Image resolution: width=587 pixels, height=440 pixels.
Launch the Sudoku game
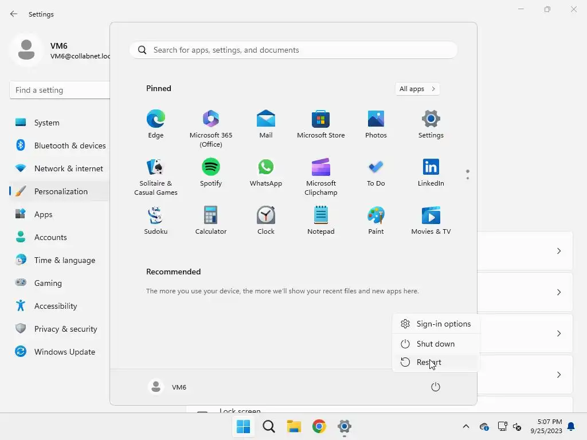(156, 221)
